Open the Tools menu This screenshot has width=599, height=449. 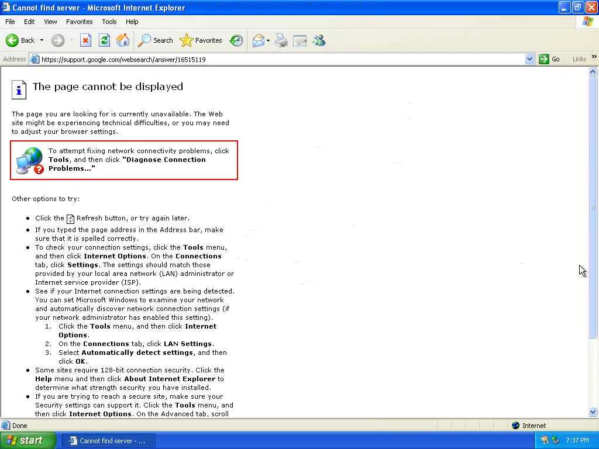coord(109,22)
